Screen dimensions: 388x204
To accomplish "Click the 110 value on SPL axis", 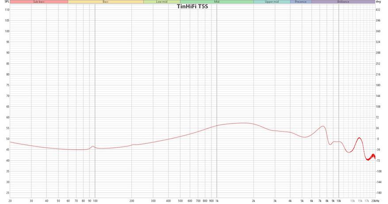I will [7, 10].
